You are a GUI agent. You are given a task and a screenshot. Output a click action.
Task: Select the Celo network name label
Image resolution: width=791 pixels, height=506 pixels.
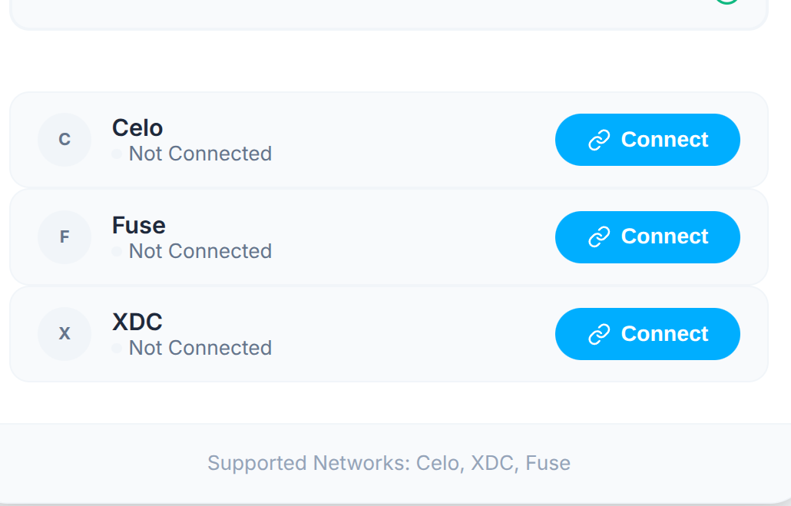[x=137, y=127]
